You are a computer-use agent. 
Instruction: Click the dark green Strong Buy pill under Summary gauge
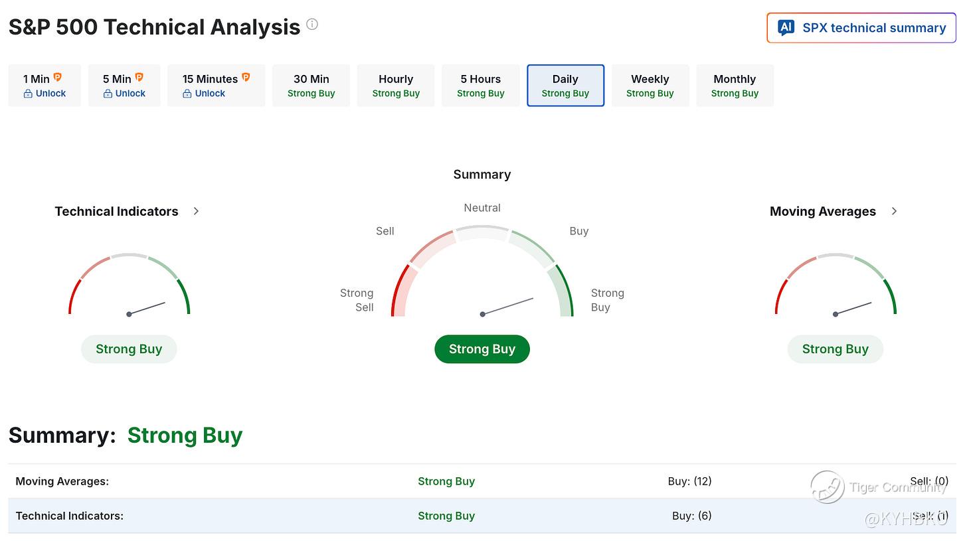(x=482, y=349)
